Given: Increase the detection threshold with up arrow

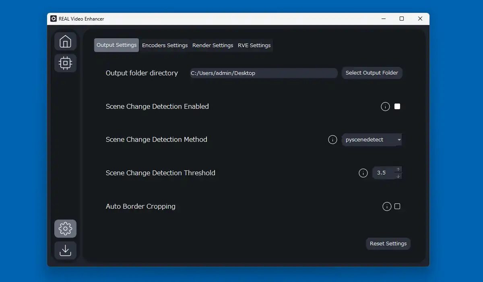Looking at the screenshot, I should tap(398, 170).
